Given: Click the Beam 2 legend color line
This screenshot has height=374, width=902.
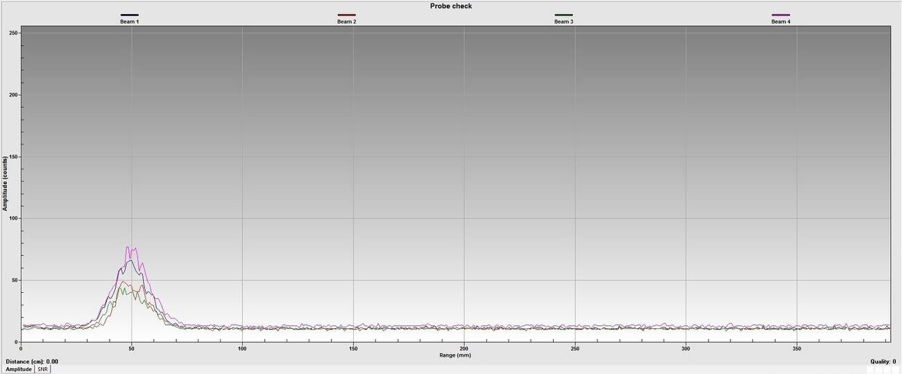Looking at the screenshot, I should pos(346,15).
